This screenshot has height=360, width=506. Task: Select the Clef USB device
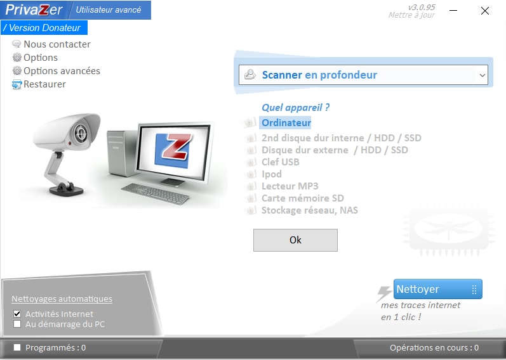281,162
